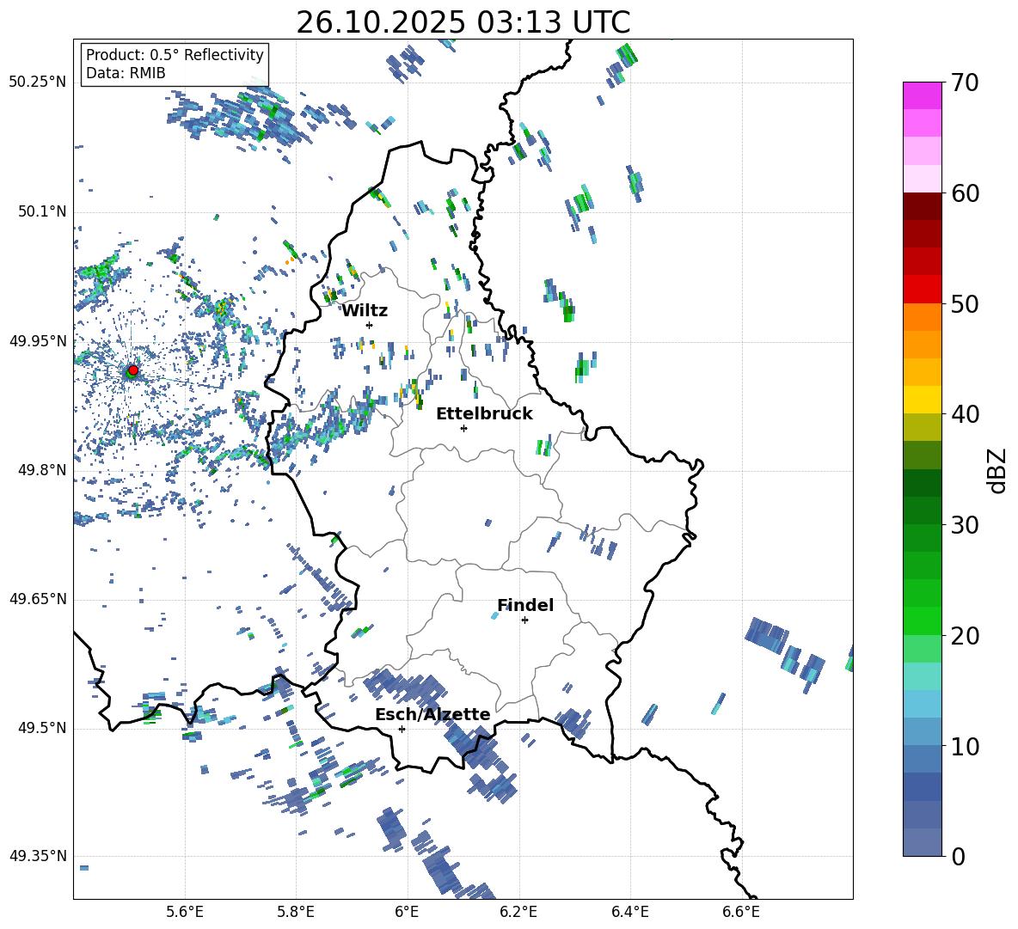Click the 49.65°N latitude label
This screenshot has width=1018, height=929.
point(38,599)
